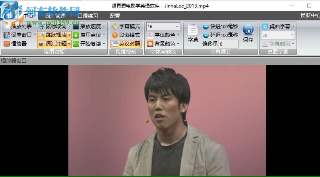The image size is (320, 177).
Task: Click the 播放器窗口 panel title
Action: (x=14, y=61)
